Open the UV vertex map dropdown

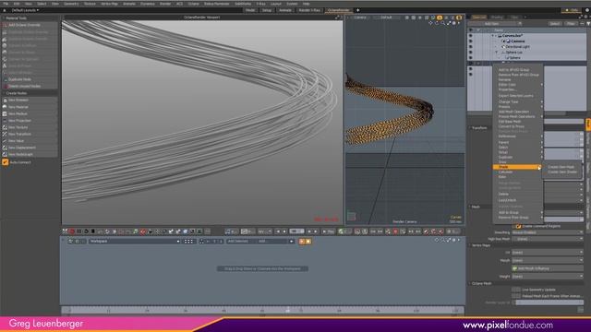[548, 252]
